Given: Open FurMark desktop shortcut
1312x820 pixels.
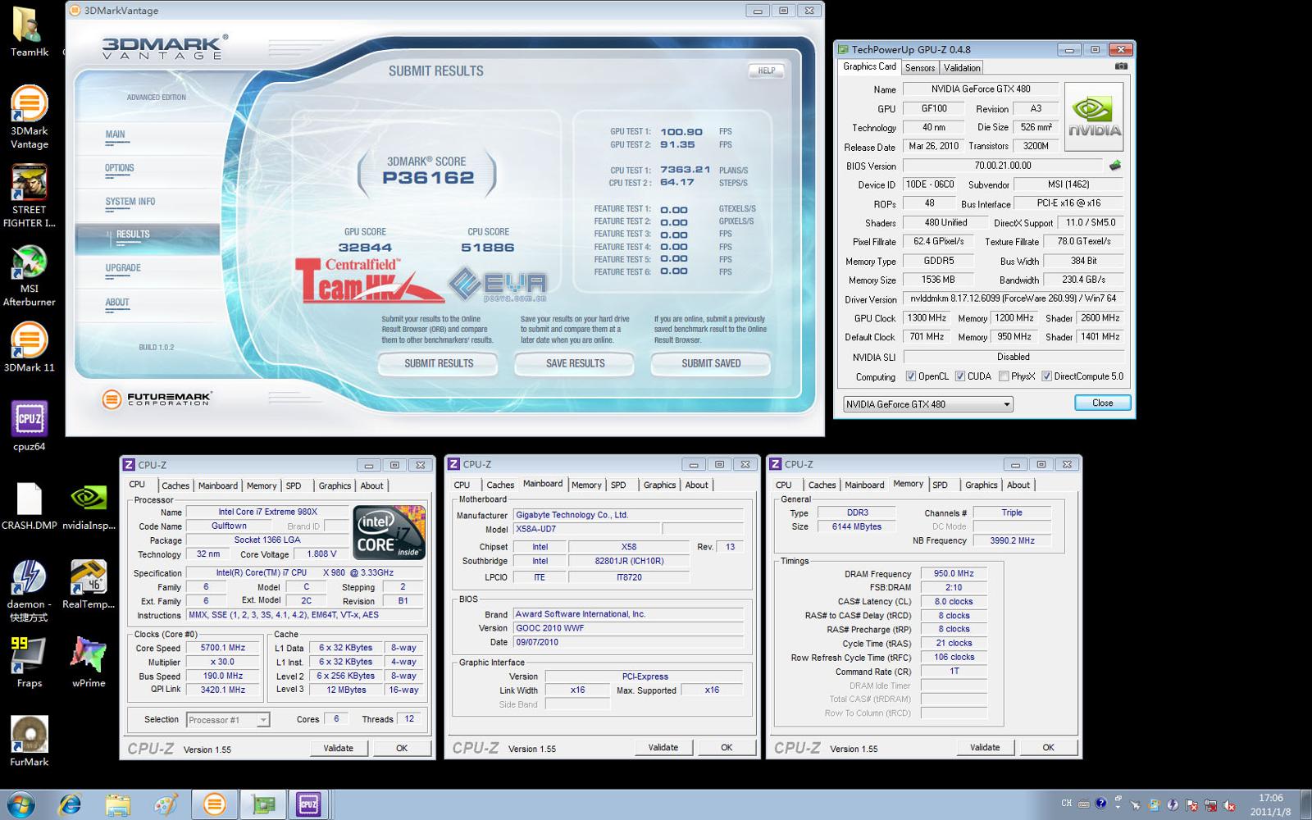Looking at the screenshot, I should [x=30, y=740].
